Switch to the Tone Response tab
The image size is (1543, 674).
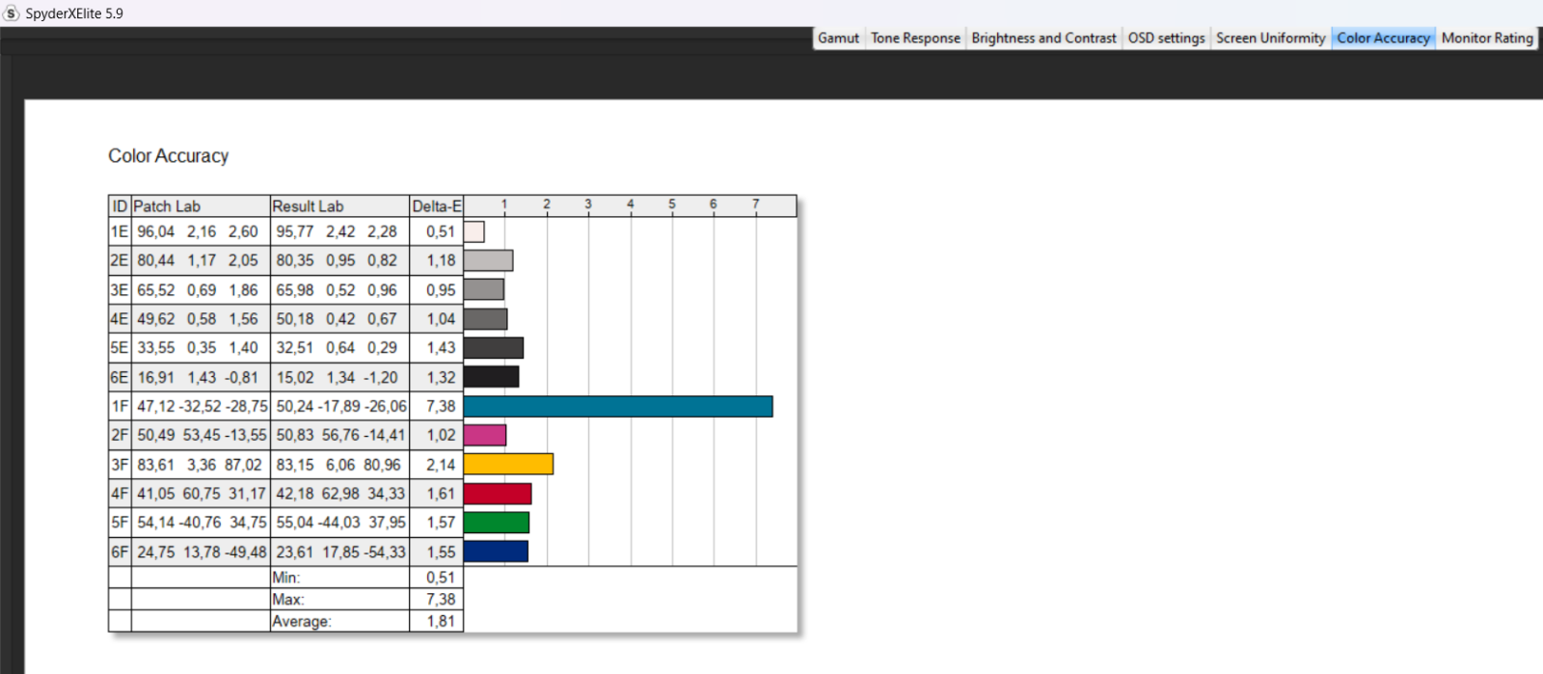[x=915, y=39]
